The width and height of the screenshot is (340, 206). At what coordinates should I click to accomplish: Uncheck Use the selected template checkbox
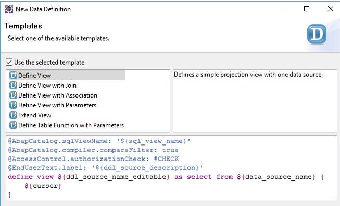click(9, 62)
